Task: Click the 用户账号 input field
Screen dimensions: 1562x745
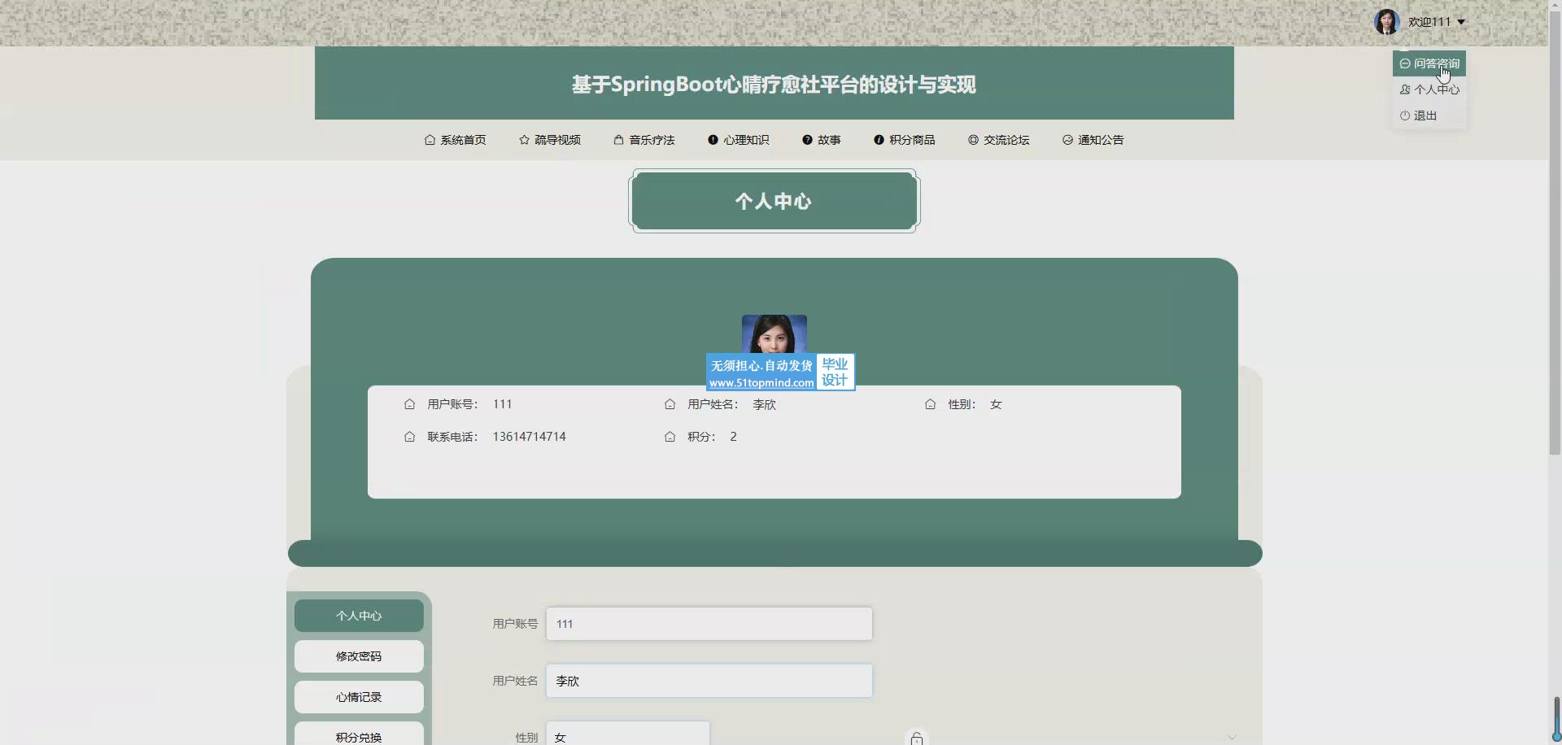Action: pyautogui.click(x=709, y=624)
